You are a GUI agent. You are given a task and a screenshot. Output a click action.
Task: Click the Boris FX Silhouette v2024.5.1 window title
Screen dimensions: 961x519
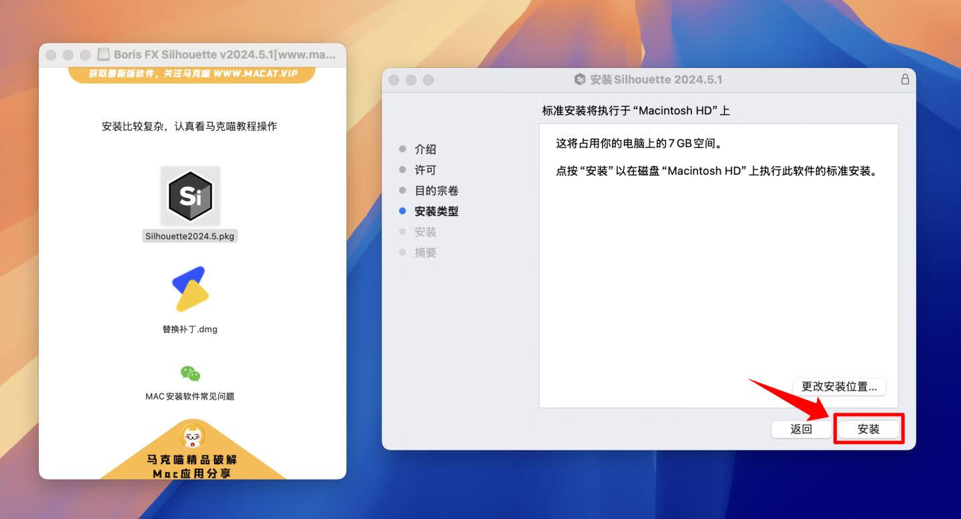(224, 55)
